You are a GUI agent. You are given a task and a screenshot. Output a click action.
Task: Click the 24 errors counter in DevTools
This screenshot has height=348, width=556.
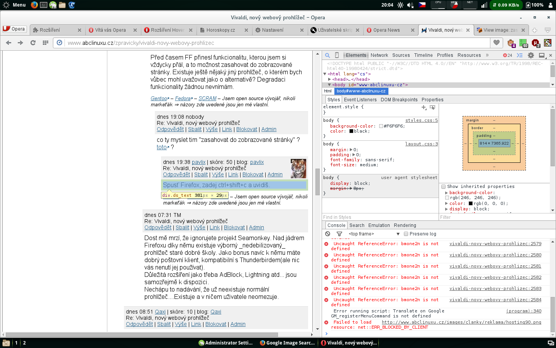[507, 55]
